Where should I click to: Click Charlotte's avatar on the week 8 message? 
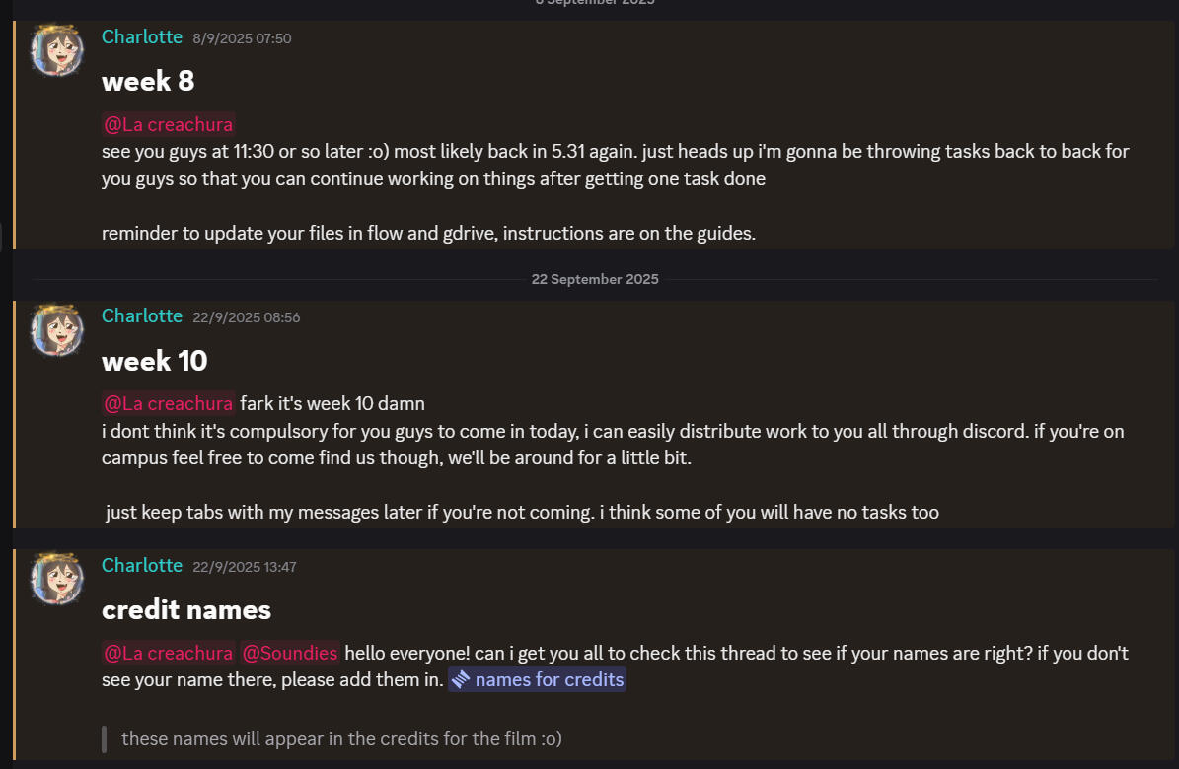(57, 50)
